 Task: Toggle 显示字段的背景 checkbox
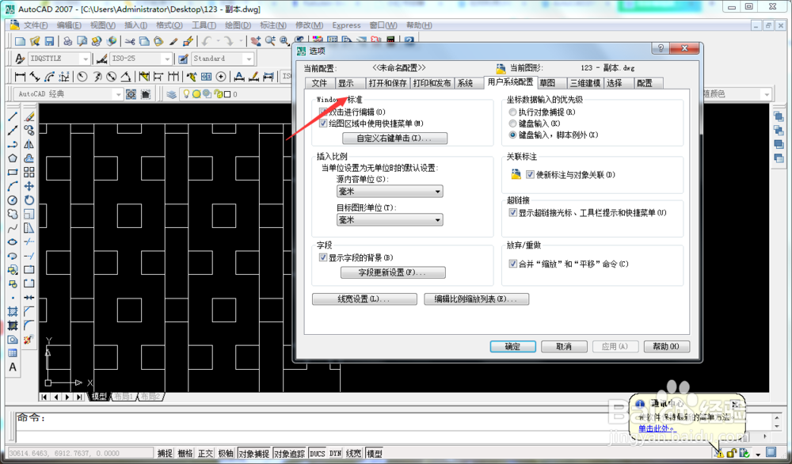(x=323, y=258)
